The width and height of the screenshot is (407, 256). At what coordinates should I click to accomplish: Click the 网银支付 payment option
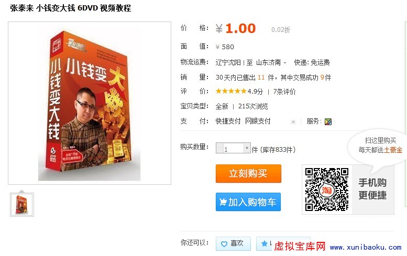point(258,121)
